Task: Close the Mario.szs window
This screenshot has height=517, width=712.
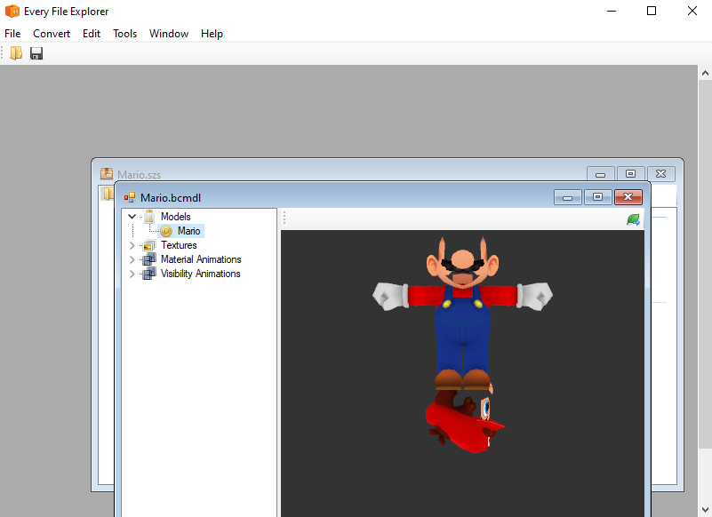Action: 660,174
